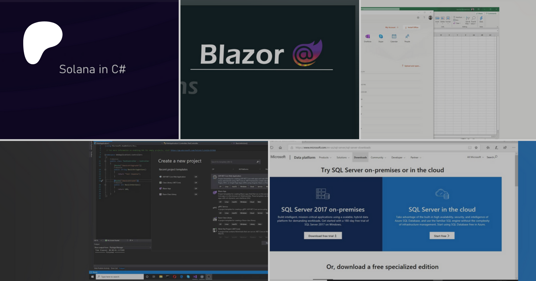Open the People app icon
The width and height of the screenshot is (536, 281).
click(407, 37)
